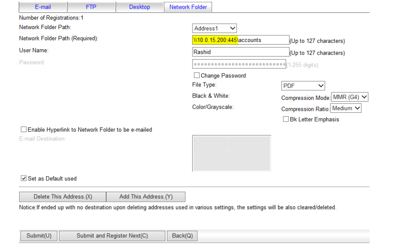403x249 pixels.
Task: Enable the Change Password checkbox
Action: point(196,75)
